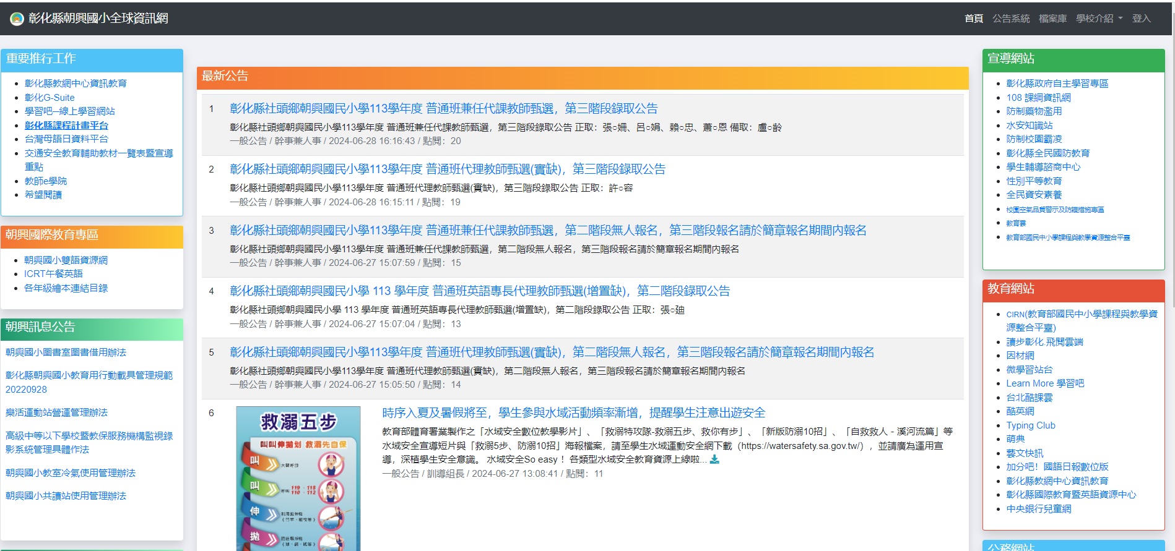Open announcement 2 普通班代理教師甄選(實缺)第三階段錄取公告

tap(447, 169)
